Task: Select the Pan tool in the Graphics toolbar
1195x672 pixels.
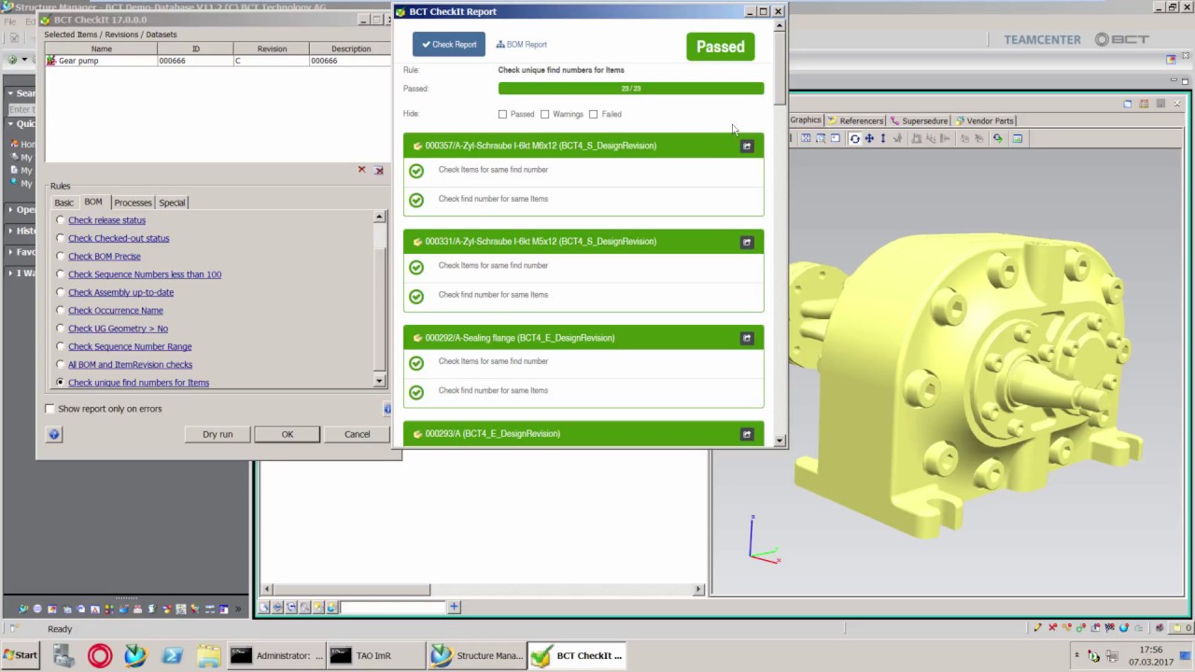Action: (869, 139)
